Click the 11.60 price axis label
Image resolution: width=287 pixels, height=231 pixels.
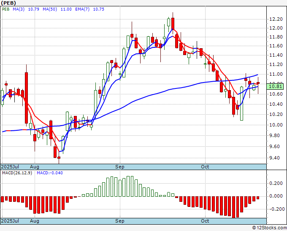(276, 46)
